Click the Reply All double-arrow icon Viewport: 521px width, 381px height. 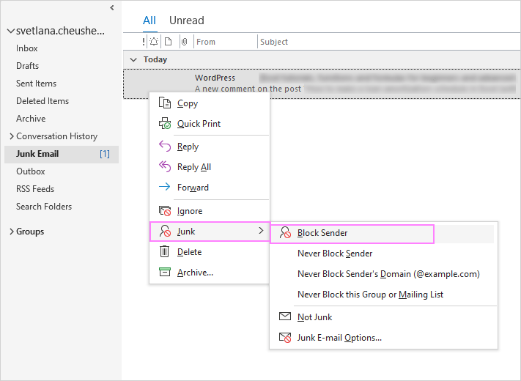click(164, 166)
